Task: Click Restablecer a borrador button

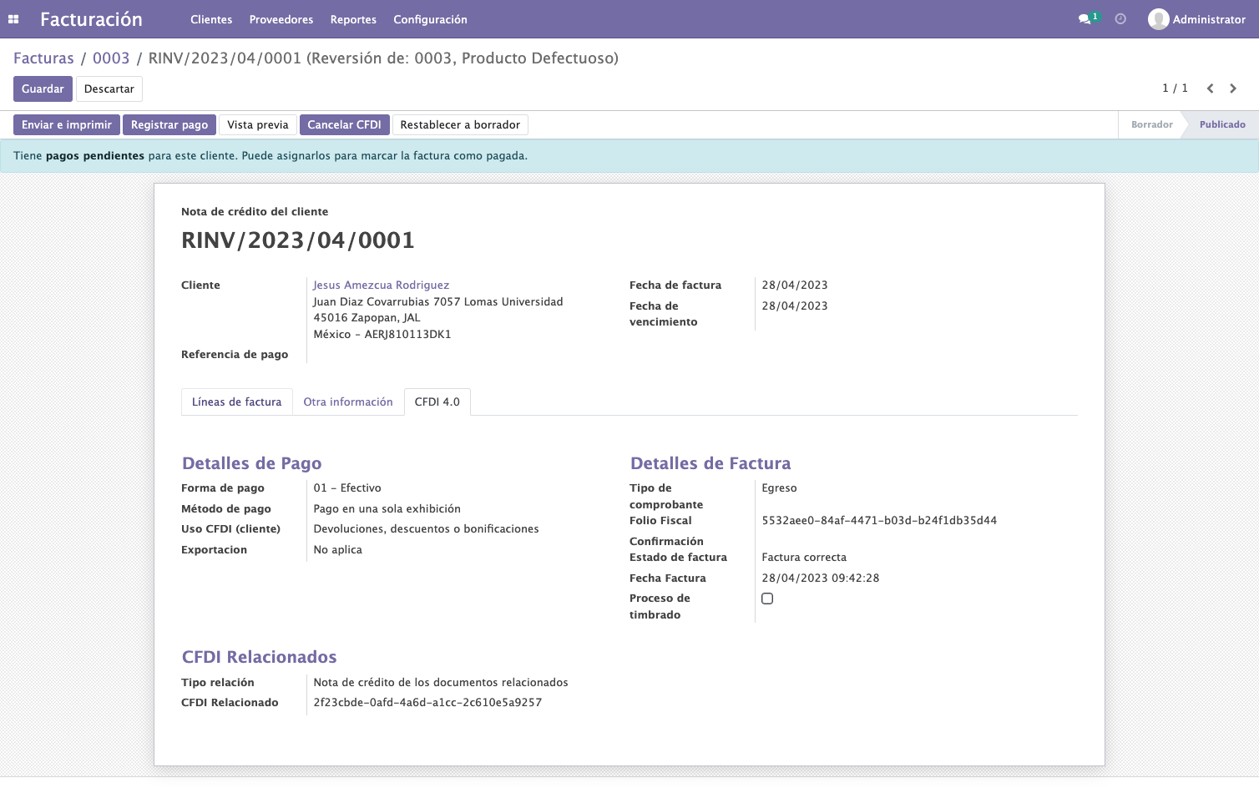Action: pyautogui.click(x=460, y=125)
